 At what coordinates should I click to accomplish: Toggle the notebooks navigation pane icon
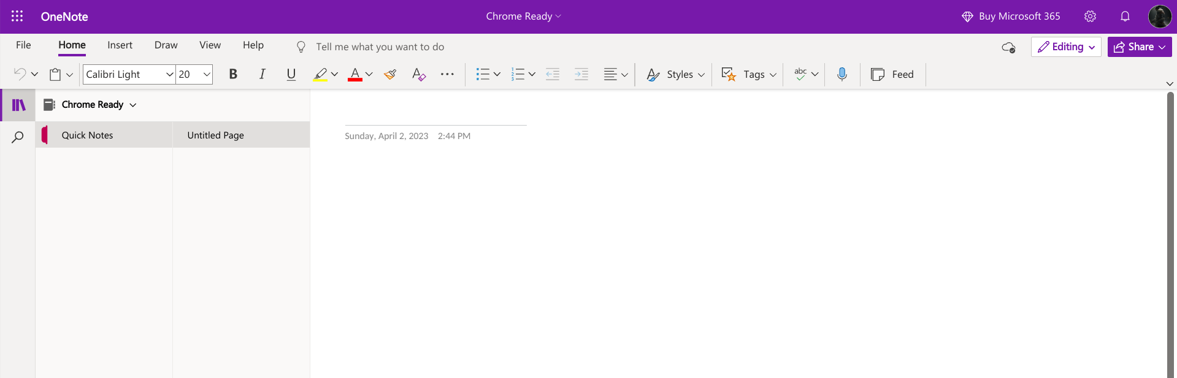pyautogui.click(x=19, y=105)
